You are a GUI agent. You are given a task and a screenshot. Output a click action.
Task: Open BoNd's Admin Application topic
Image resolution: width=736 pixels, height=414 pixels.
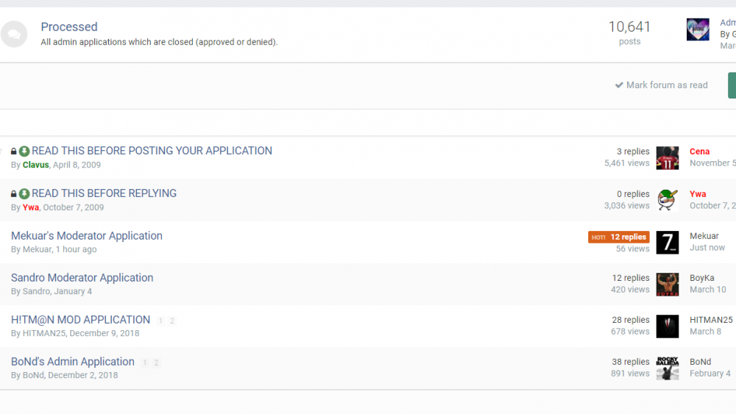pos(73,362)
